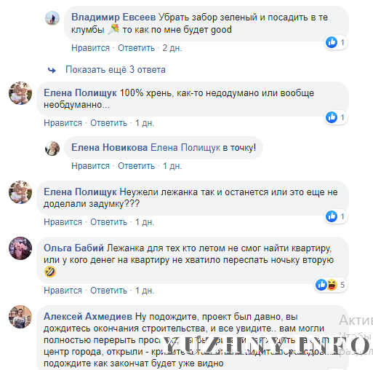Image resolution: width=373 pixels, height=370 pixels.
Task: Open Алексей Ахмедиев author name link
Action: click(88, 317)
